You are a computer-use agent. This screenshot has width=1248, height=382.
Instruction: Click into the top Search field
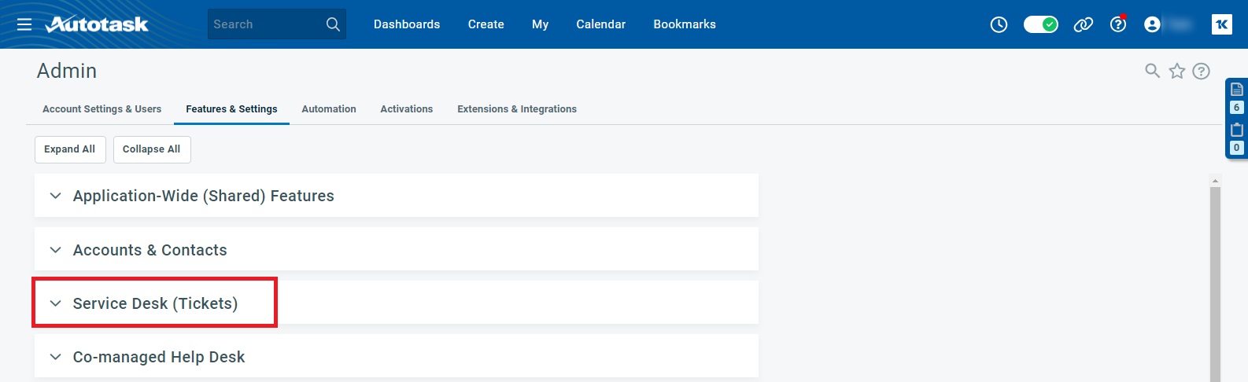pyautogui.click(x=264, y=24)
